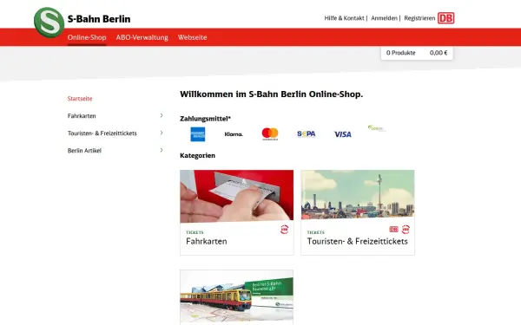Click the Kategorien heading

pyautogui.click(x=197, y=155)
